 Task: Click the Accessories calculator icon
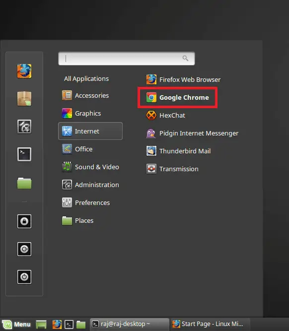67,95
